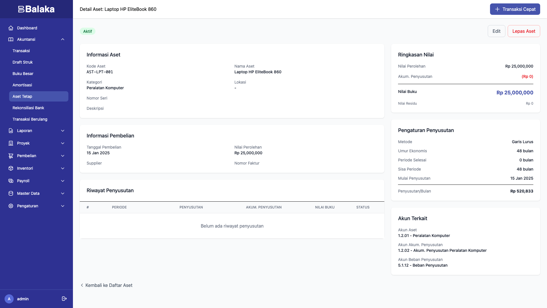Viewport: 547px width, 308px height.
Task: Click the Master Data database icon
Action: pos(11,193)
